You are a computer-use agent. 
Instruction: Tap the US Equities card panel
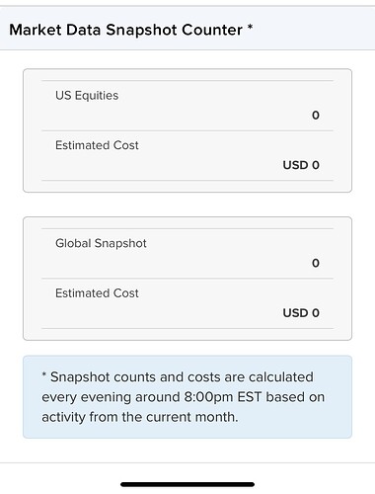coord(187,130)
